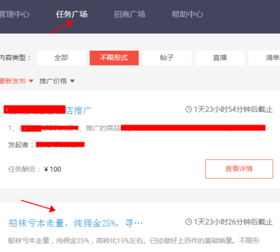Open 帮助中心 in the navigation bar

[187, 15]
